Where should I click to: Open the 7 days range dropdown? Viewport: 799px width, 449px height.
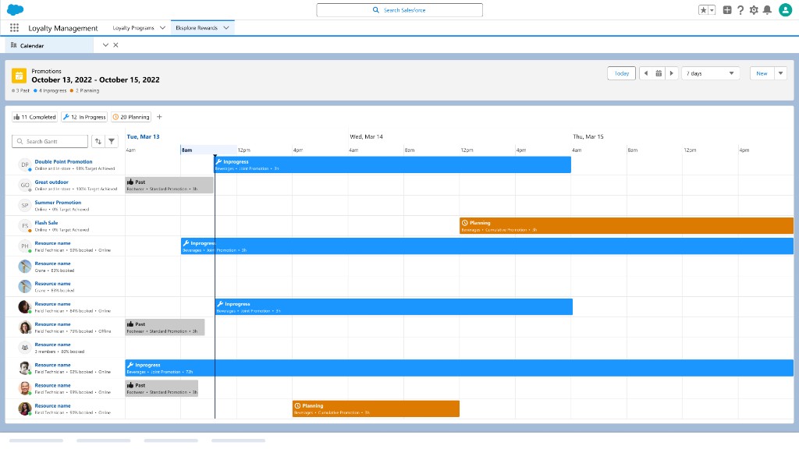[710, 73]
